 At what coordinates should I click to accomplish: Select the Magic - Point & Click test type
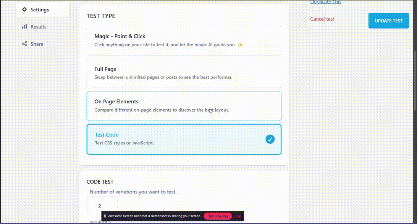pyautogui.click(x=184, y=40)
